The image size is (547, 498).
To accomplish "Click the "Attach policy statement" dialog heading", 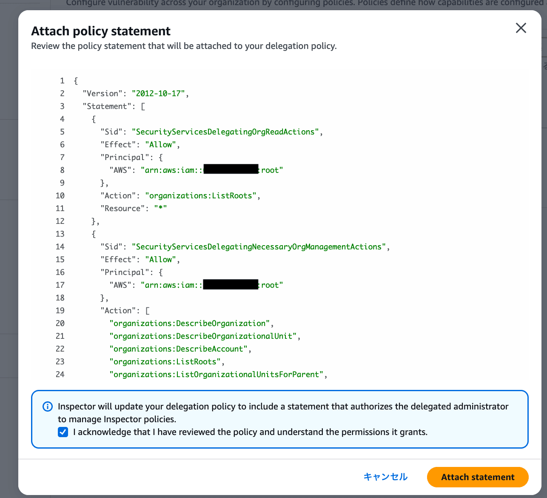I will [x=101, y=31].
